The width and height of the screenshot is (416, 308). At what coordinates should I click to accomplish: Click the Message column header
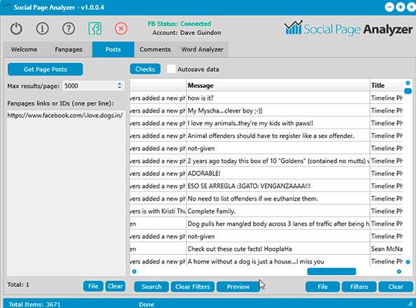[278, 85]
